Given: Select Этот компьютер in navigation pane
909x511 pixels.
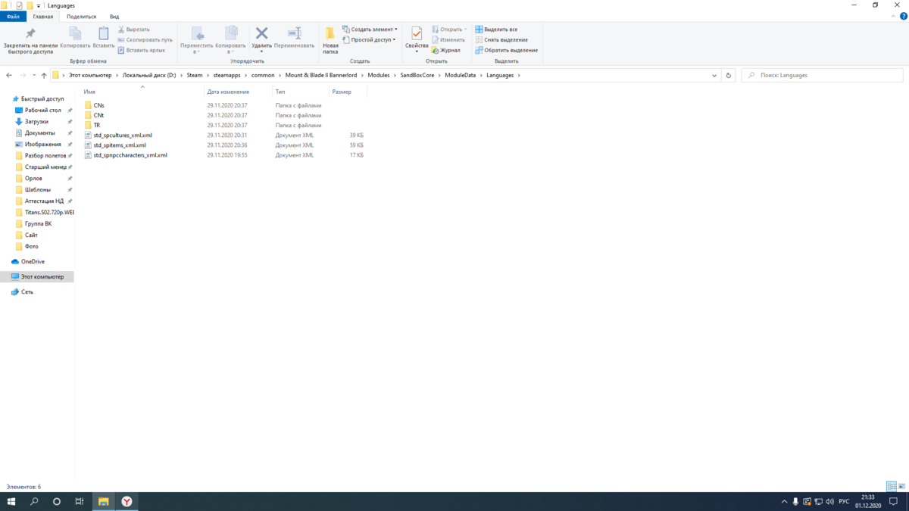Looking at the screenshot, I should tap(42, 276).
